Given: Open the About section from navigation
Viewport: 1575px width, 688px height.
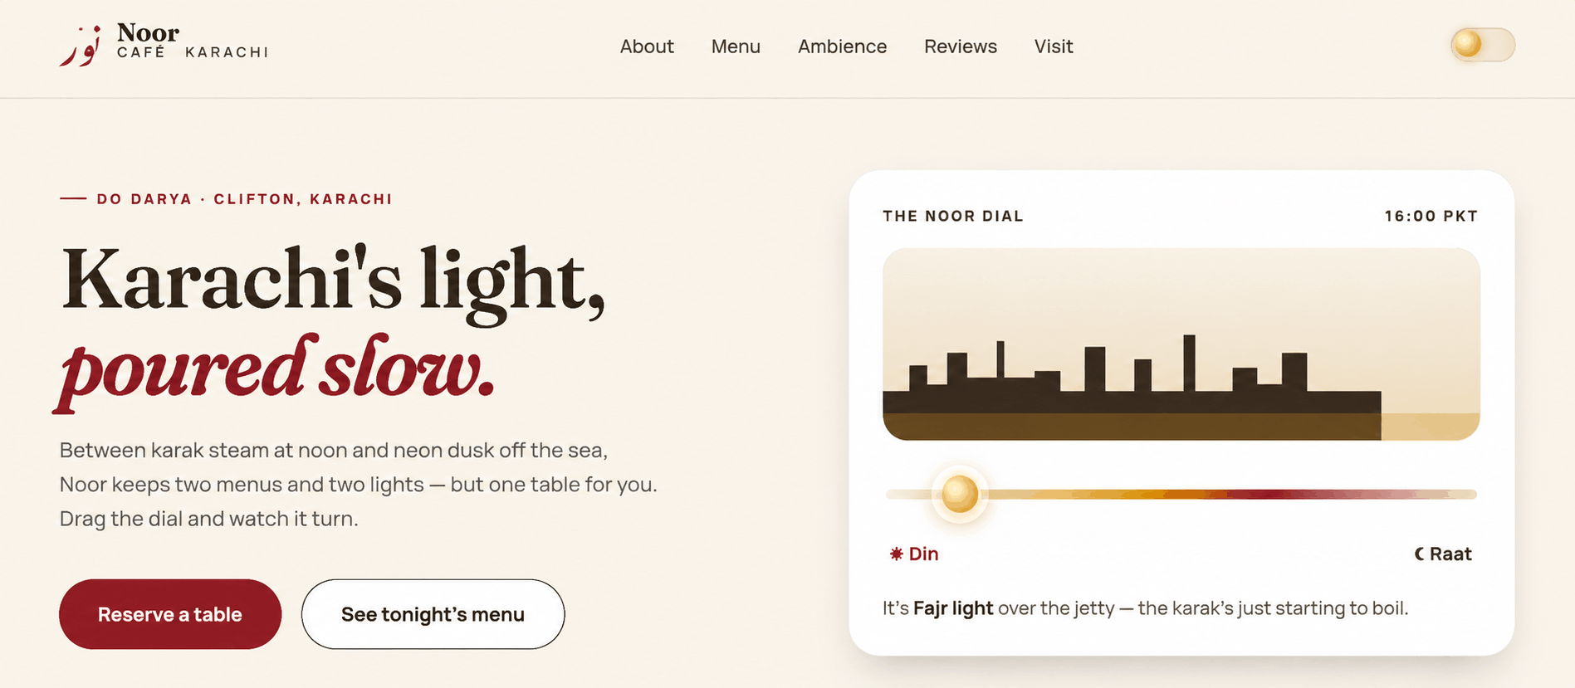Looking at the screenshot, I should (x=647, y=46).
